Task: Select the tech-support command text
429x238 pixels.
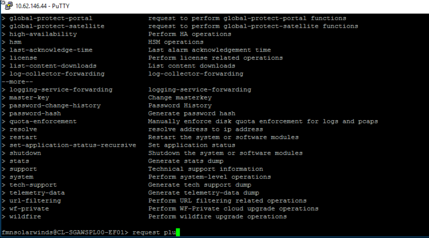Action: pyautogui.click(x=33, y=184)
